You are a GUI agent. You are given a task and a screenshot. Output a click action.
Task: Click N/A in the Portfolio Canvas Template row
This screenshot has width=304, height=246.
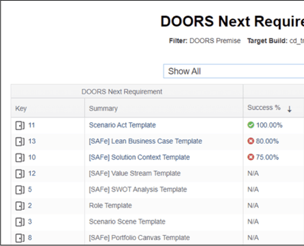(x=253, y=238)
